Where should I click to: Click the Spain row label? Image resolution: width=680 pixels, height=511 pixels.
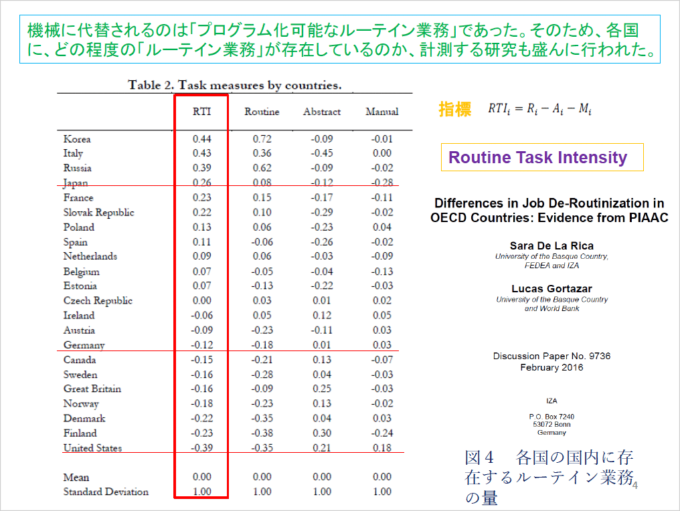[x=75, y=242]
